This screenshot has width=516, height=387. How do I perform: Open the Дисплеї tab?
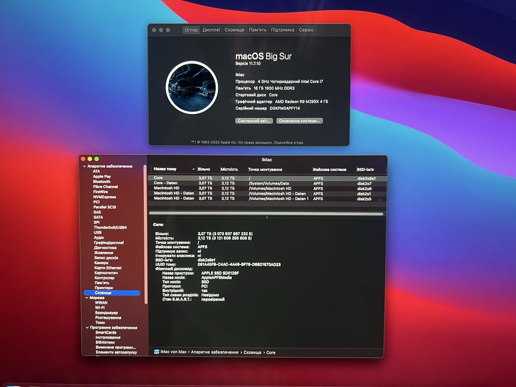211,30
